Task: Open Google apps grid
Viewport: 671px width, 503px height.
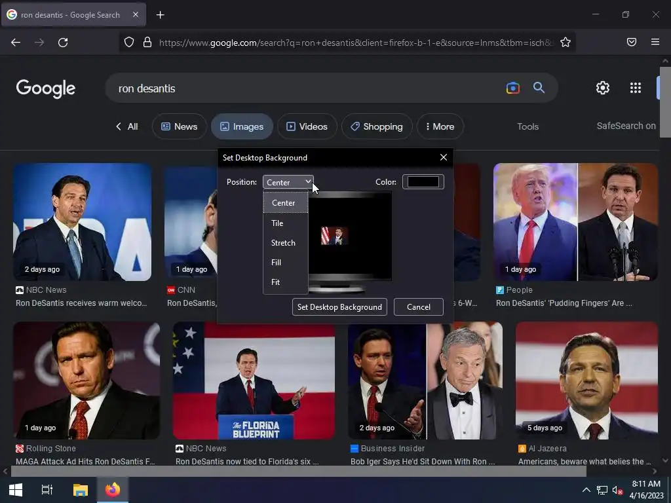Action: point(636,88)
